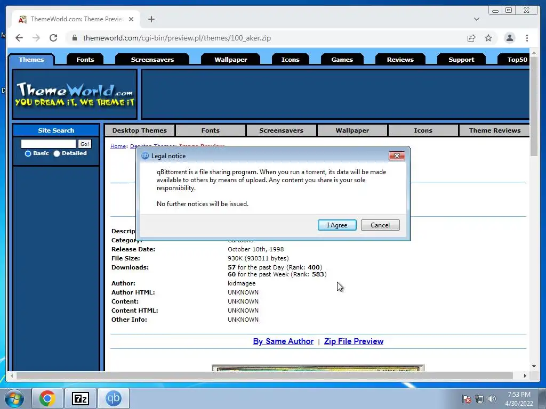Click the Site Search header

tap(56, 130)
